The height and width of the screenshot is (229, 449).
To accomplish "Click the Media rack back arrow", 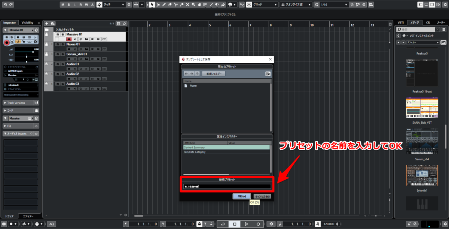I will tap(399, 36).
